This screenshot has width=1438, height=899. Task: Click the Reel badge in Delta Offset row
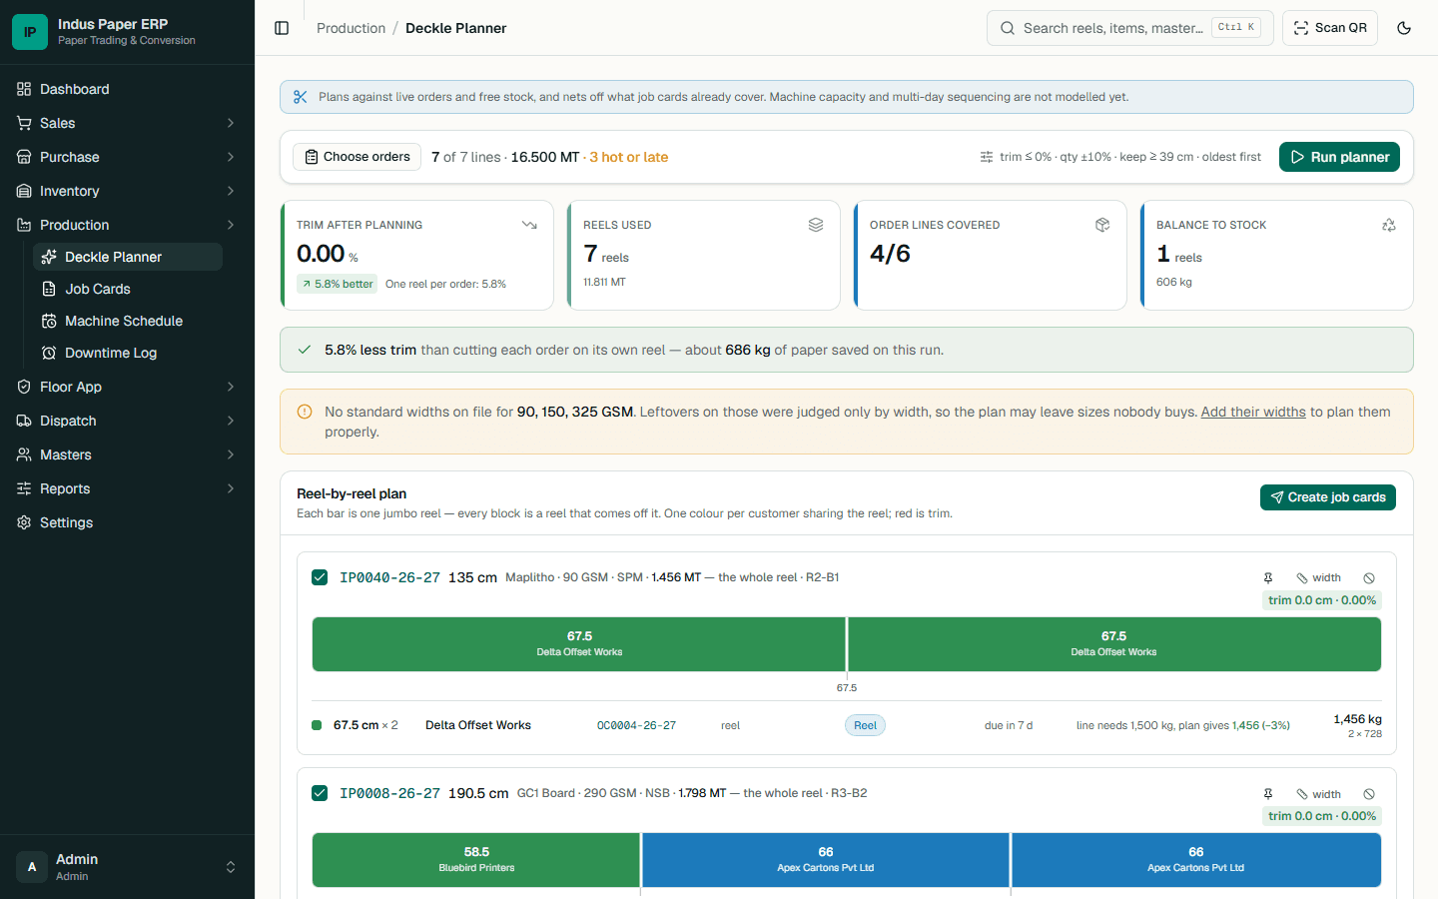(865, 725)
